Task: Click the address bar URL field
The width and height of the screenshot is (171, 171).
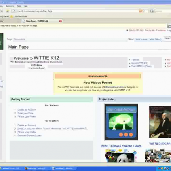Action: click(78, 11)
